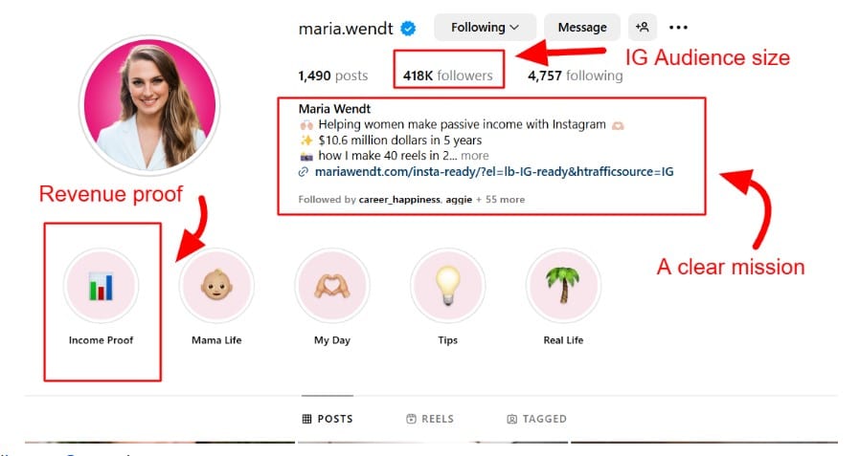Show the '+ 55 more' mutual followers
This screenshot has width=860, height=456.
(x=500, y=200)
